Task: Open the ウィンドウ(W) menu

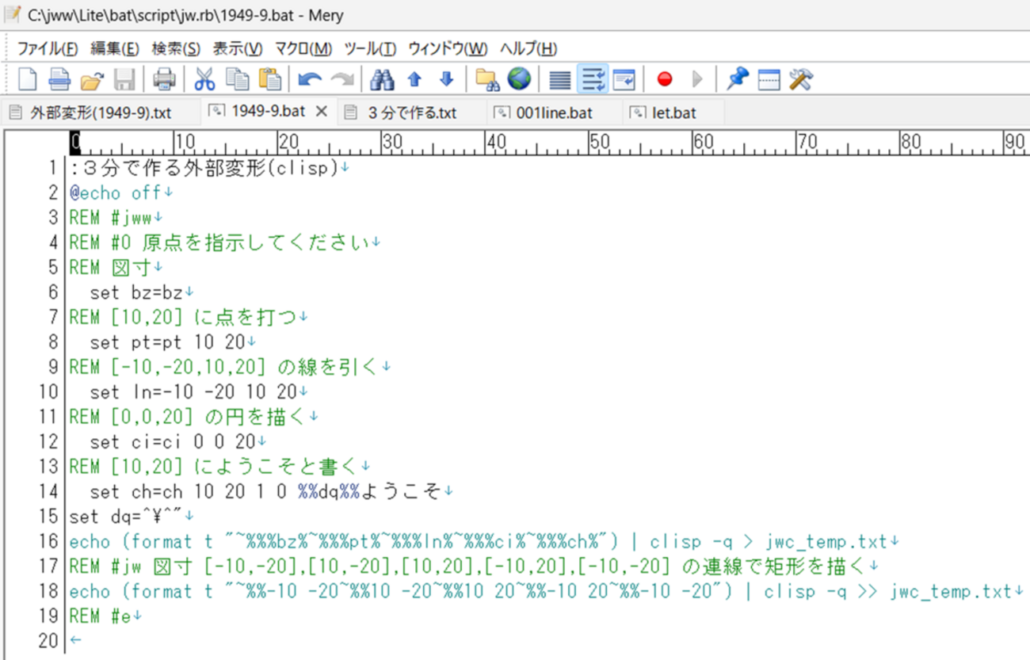Action: pyautogui.click(x=448, y=48)
